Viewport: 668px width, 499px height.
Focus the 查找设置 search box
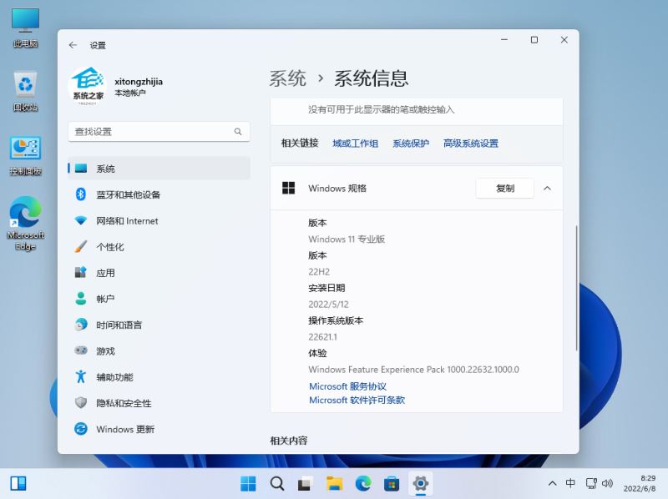(159, 132)
